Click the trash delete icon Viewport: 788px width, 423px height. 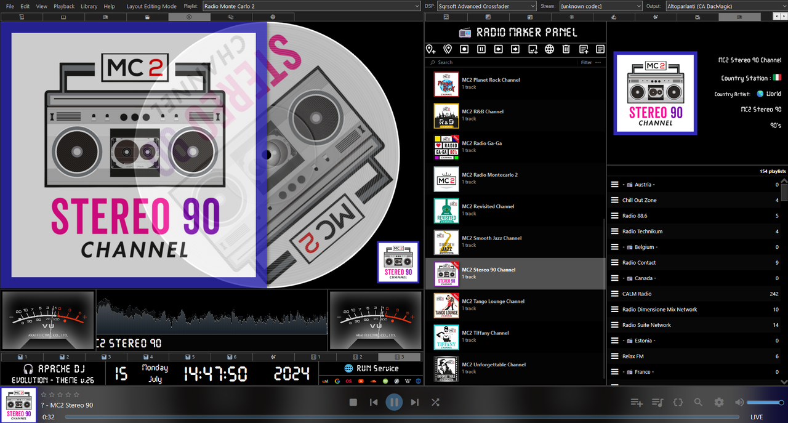coord(566,49)
